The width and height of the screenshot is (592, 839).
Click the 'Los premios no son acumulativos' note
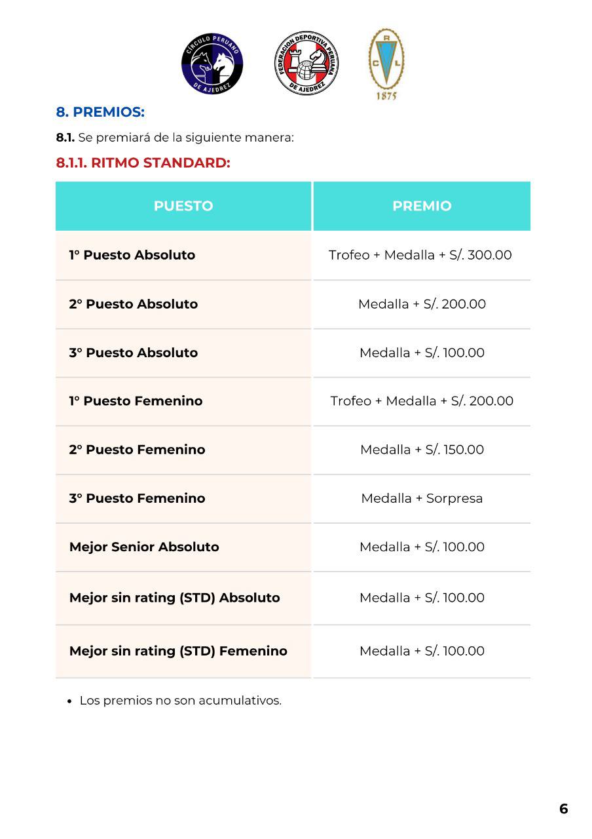tap(180, 700)
